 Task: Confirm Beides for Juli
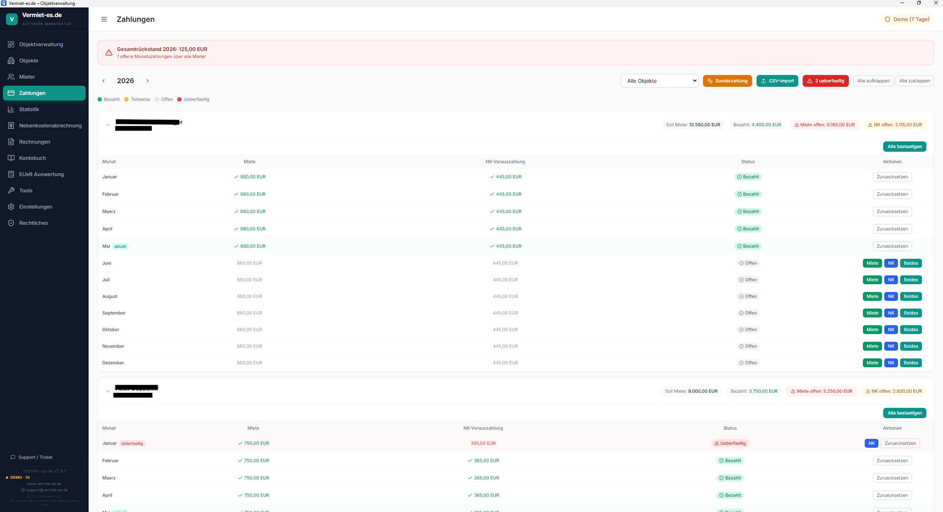click(911, 280)
